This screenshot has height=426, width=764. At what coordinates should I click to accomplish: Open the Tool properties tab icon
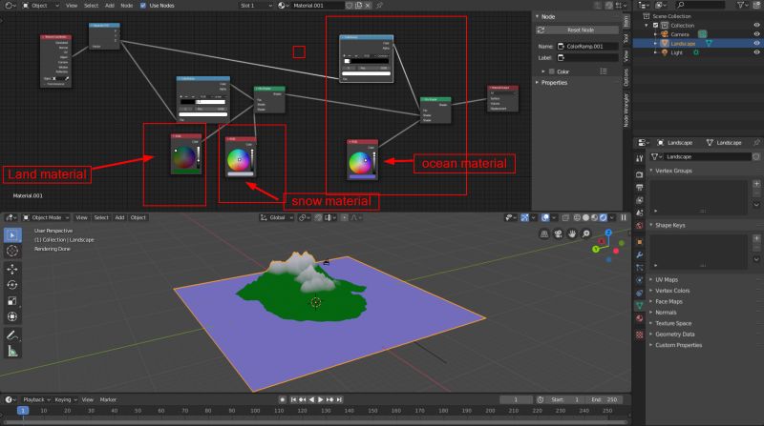[x=640, y=158]
